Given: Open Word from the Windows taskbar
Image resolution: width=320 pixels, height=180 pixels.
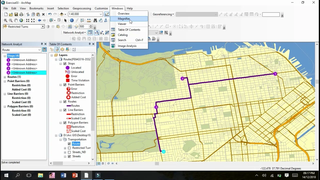Looking at the screenshot, I should pos(63,175).
